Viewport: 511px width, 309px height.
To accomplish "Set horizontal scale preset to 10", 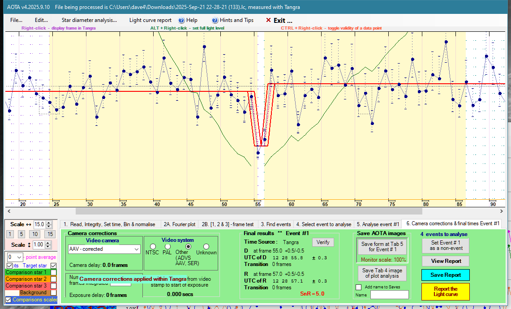I will click(34, 234).
